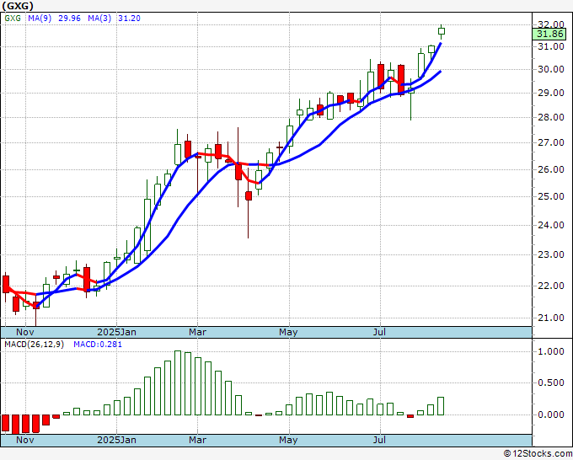Click the 1.000 MACD axis label
This screenshot has height=460, width=573.
552,351
